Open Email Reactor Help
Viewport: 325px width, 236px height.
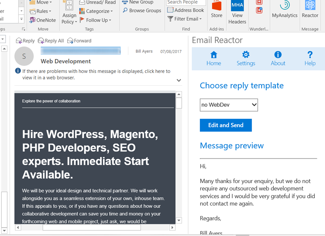310,59
